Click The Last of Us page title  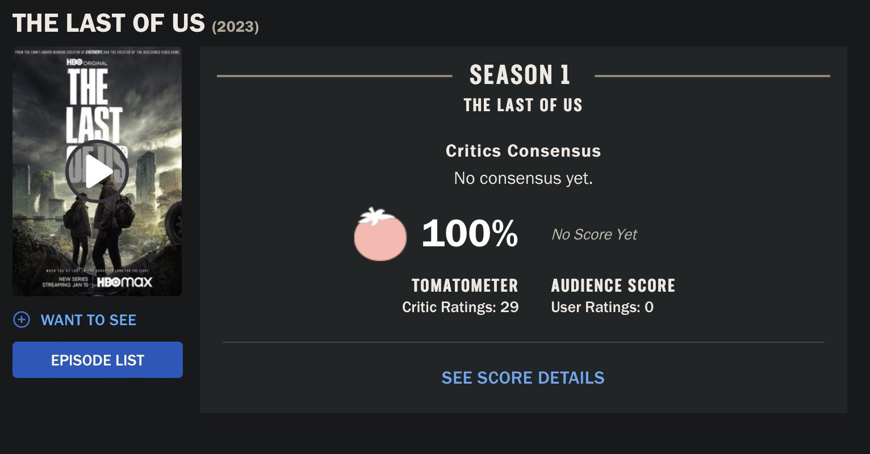(108, 23)
